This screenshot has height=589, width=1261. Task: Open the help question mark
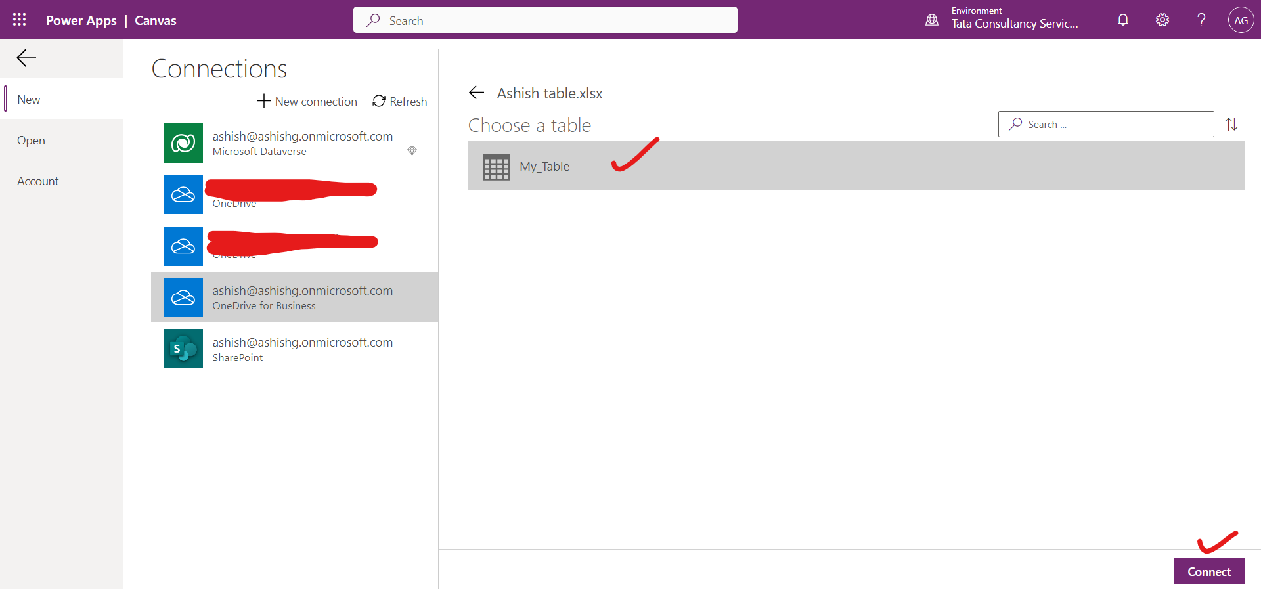(x=1201, y=20)
